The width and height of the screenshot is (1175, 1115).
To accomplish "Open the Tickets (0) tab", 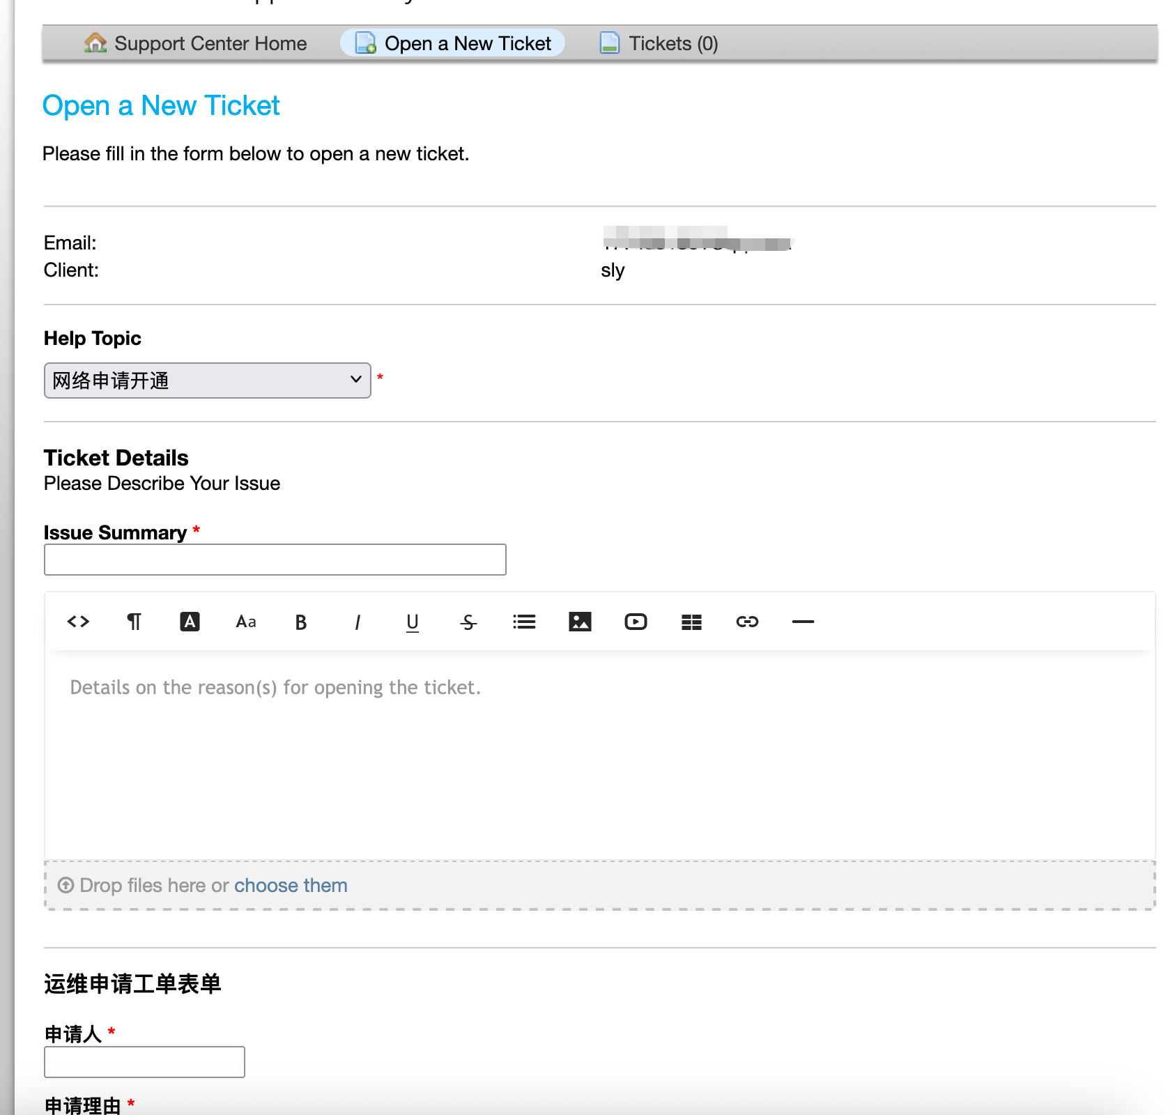I will pyautogui.click(x=659, y=44).
